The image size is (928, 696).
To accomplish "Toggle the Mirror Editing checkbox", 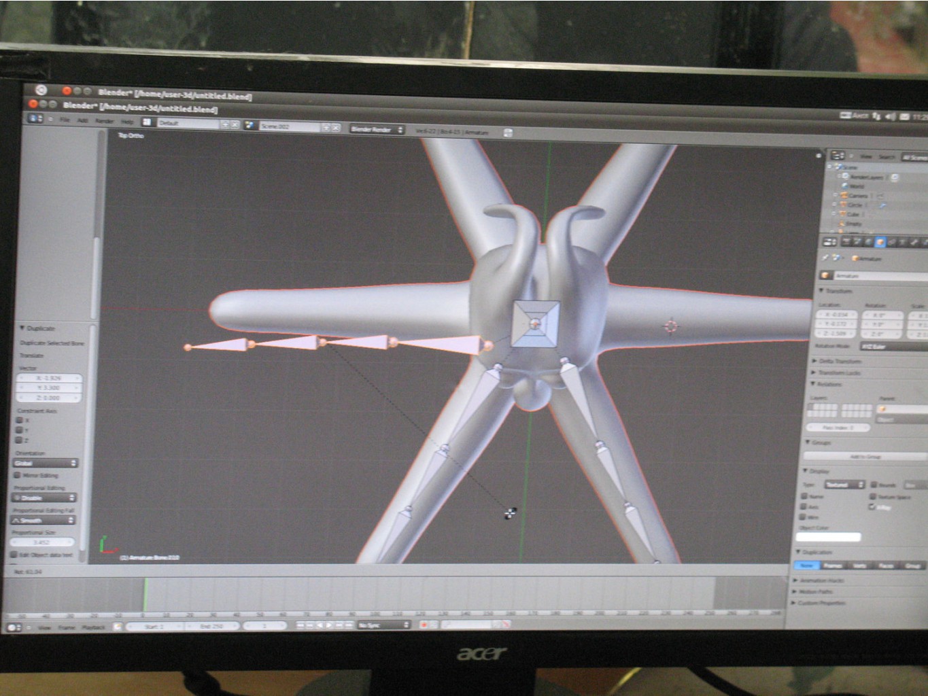I will (x=17, y=475).
